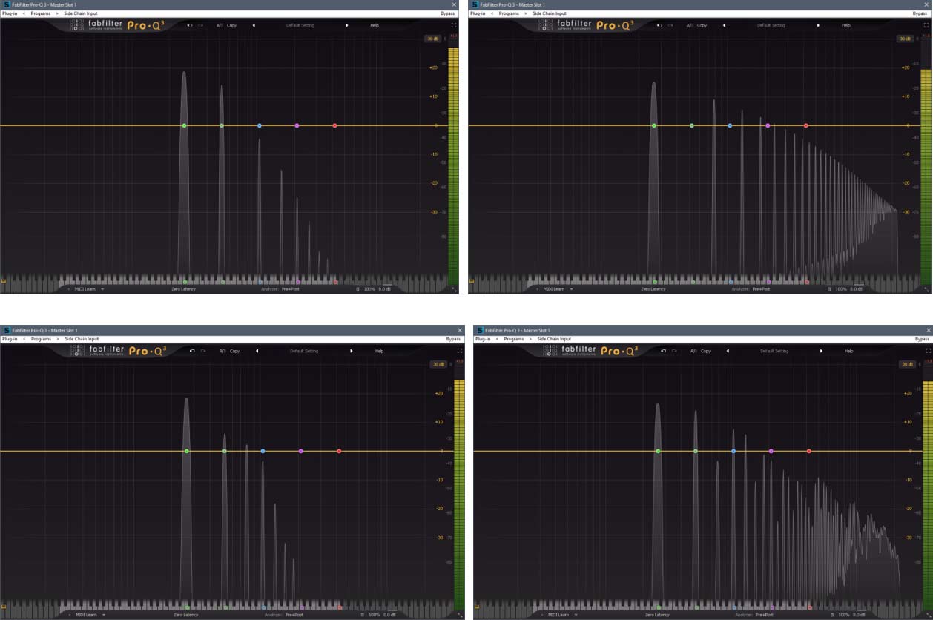Click the redo arrow in the bottom-right Pro-Q 3 window
The height and width of the screenshot is (620, 933).
[673, 351]
